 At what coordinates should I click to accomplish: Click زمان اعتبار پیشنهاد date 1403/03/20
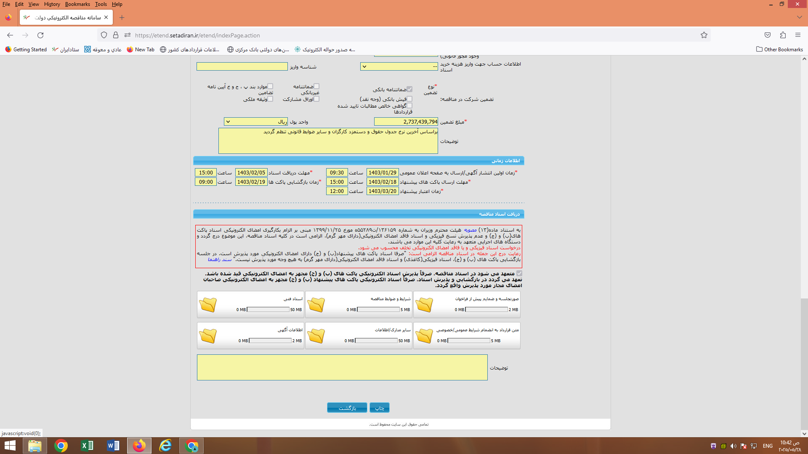[383, 191]
